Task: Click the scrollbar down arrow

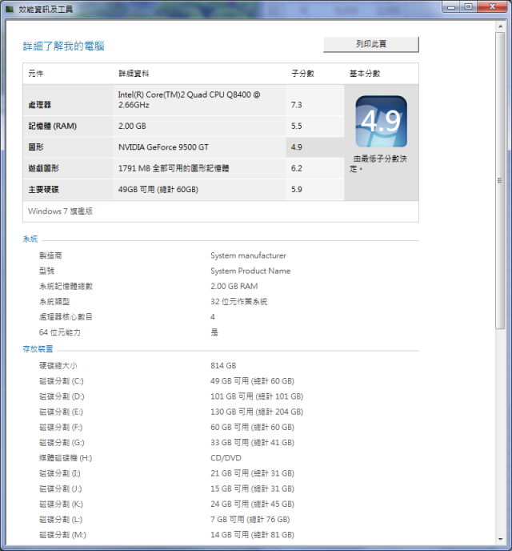Action: pyautogui.click(x=501, y=540)
